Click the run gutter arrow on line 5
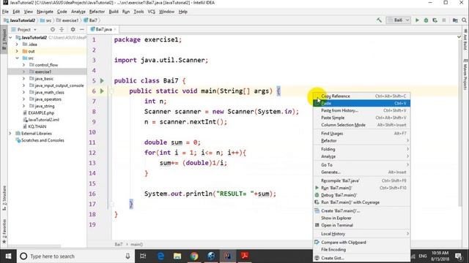This screenshot has height=263, width=469. [x=102, y=80]
